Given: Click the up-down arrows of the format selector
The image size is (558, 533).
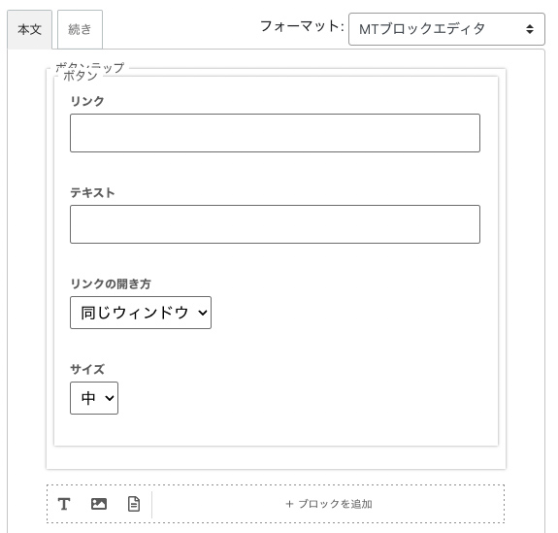Looking at the screenshot, I should click(x=530, y=29).
